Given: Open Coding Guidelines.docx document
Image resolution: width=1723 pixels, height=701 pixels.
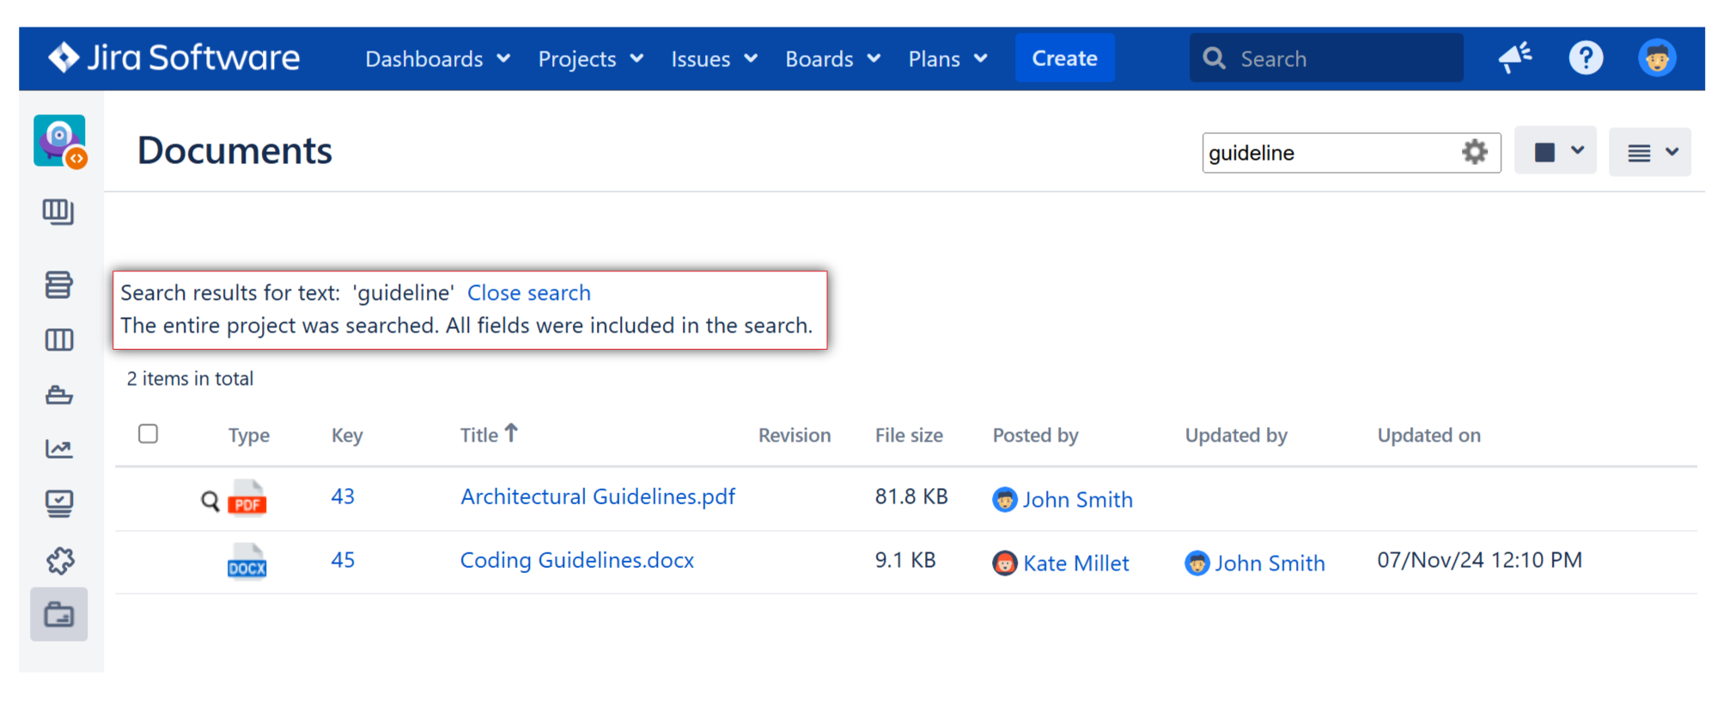Looking at the screenshot, I should point(577,560).
